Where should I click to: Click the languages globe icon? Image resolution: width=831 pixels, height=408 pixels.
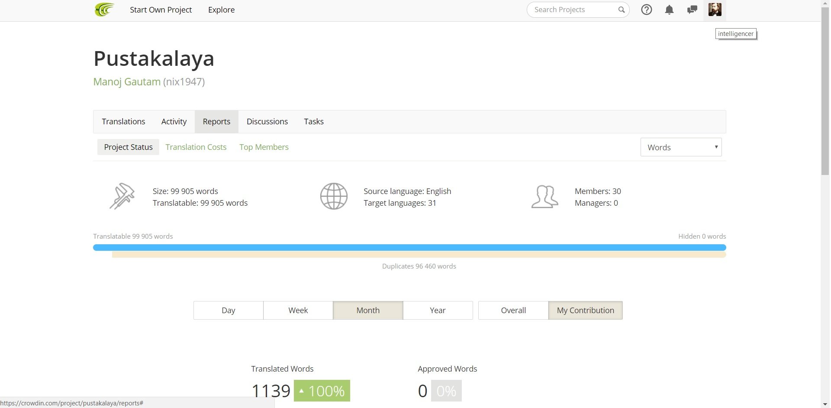[x=334, y=196]
